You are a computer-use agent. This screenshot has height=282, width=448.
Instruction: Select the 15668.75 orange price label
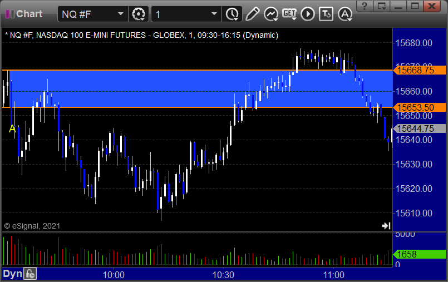coord(420,70)
